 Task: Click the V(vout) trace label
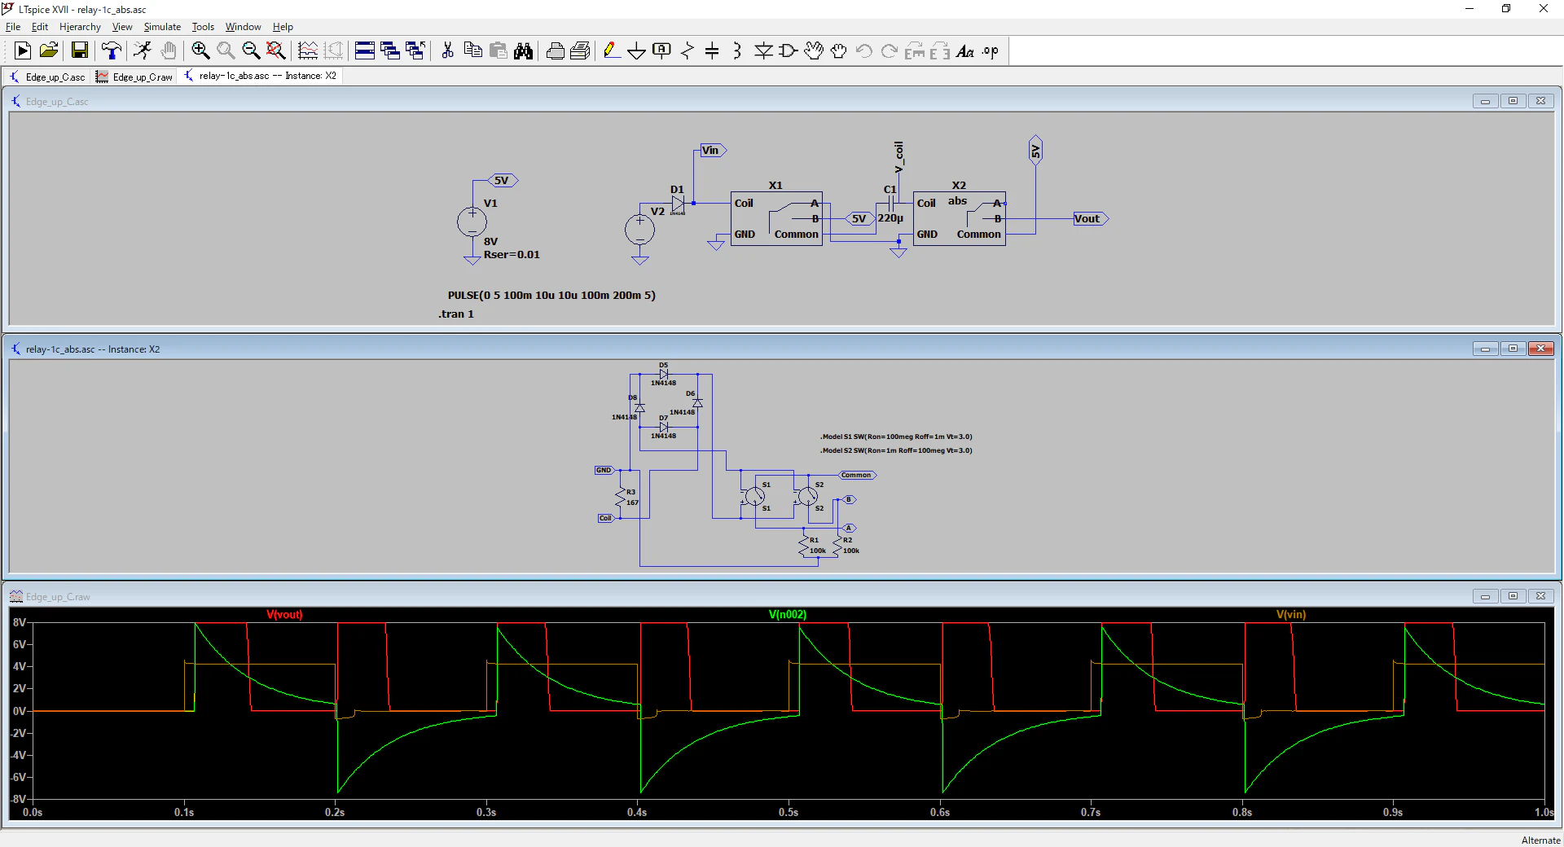click(x=284, y=615)
